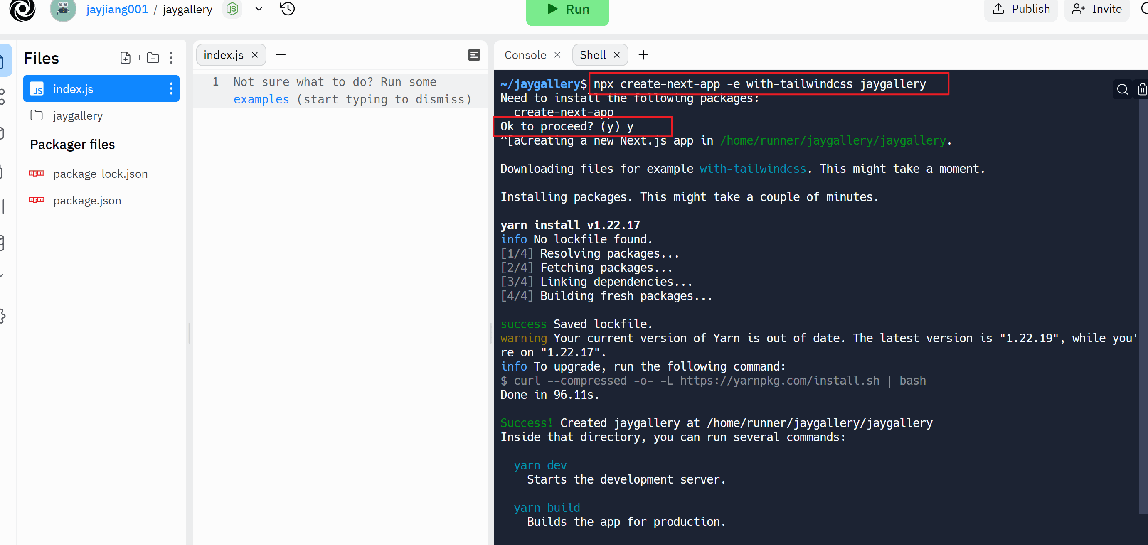Click the Files panel heading
Screen dimensions: 1148x545
[x=41, y=58]
